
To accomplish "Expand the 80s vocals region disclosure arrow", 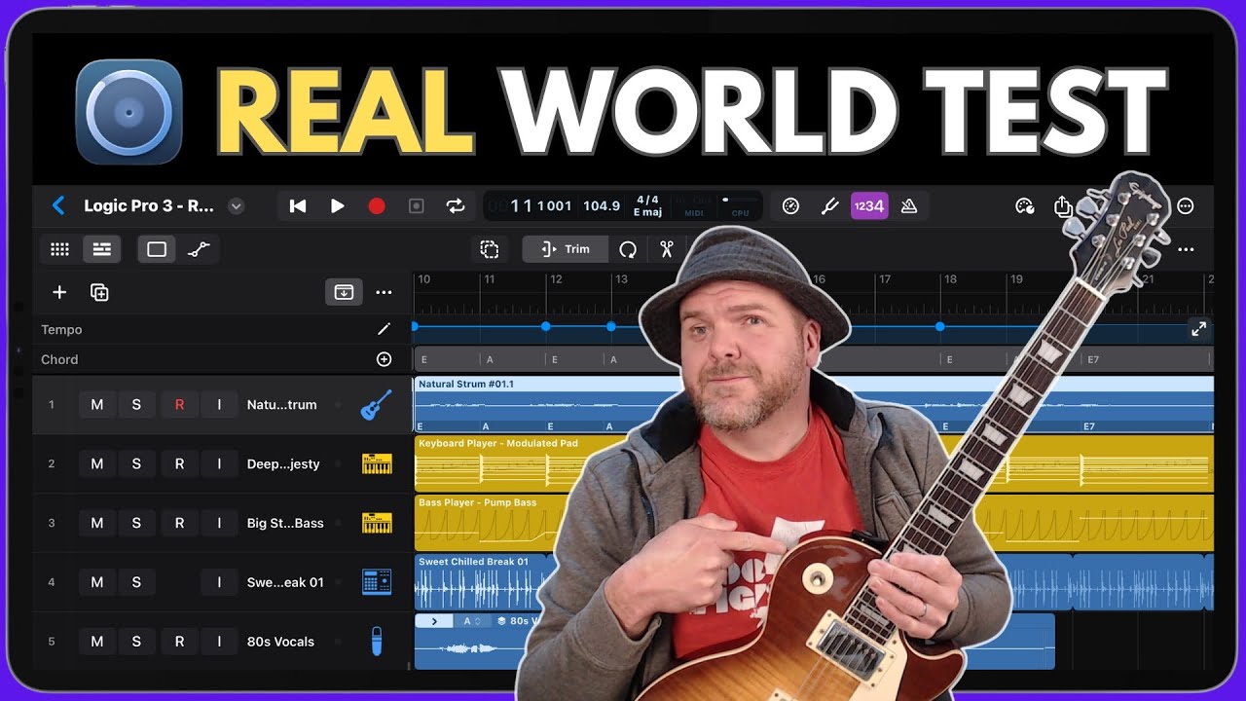I will point(434,621).
